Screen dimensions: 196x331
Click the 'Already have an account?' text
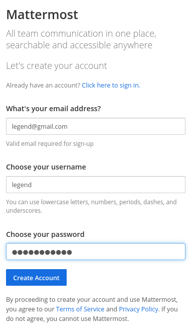point(43,86)
